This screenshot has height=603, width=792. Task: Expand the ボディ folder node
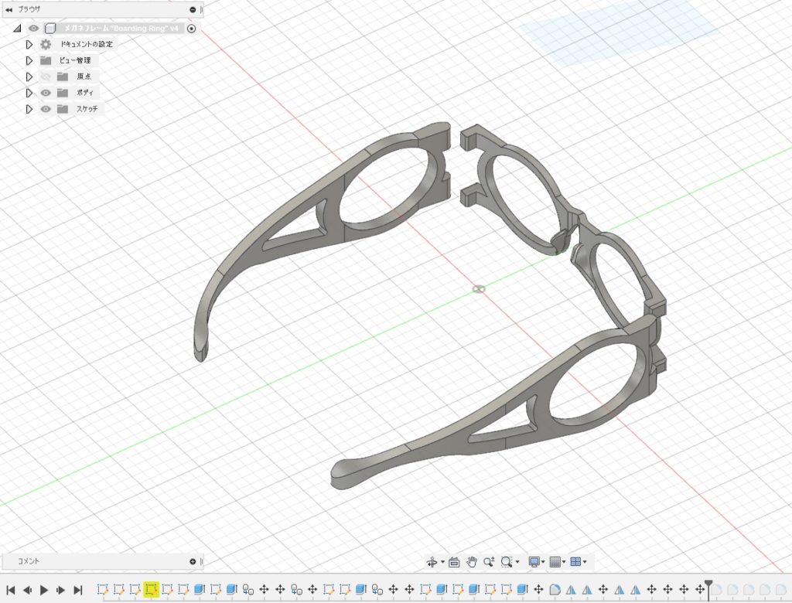29,93
